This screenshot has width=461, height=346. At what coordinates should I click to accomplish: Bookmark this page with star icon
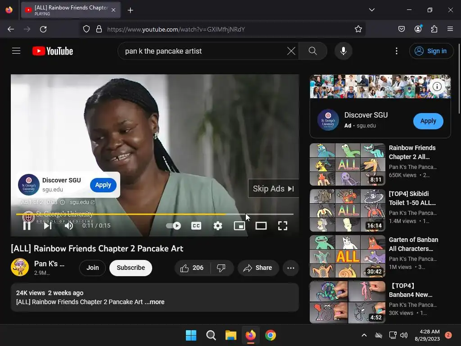point(358,29)
